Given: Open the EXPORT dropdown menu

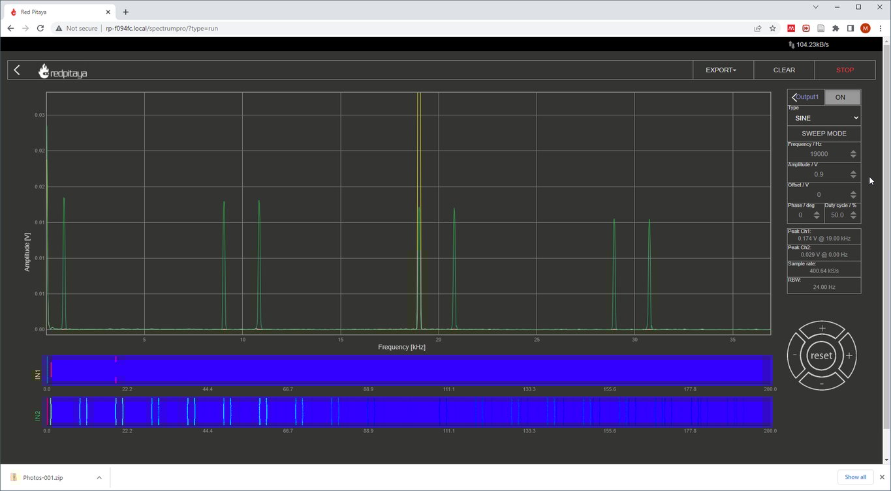Looking at the screenshot, I should pos(721,70).
